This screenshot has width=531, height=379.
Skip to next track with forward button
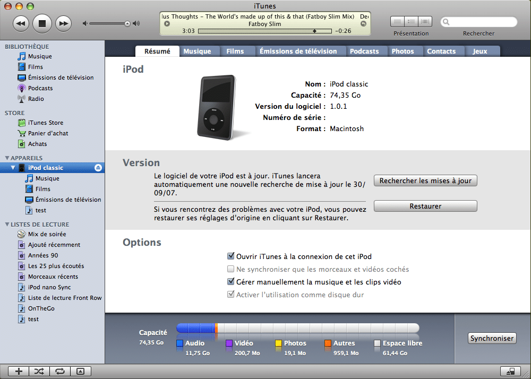(63, 24)
